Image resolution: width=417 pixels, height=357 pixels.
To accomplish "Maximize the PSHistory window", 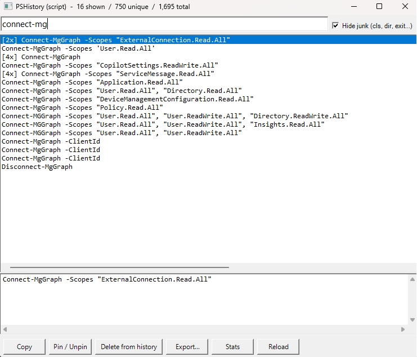I will (379, 6).
